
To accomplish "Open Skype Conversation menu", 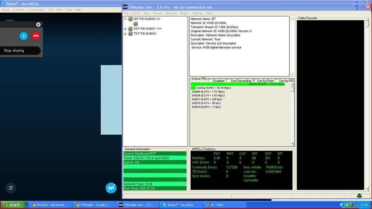I will 36,10.
